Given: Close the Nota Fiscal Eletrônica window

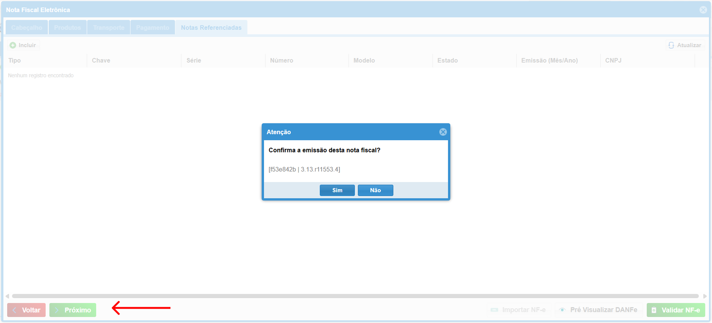Looking at the screenshot, I should (703, 10).
